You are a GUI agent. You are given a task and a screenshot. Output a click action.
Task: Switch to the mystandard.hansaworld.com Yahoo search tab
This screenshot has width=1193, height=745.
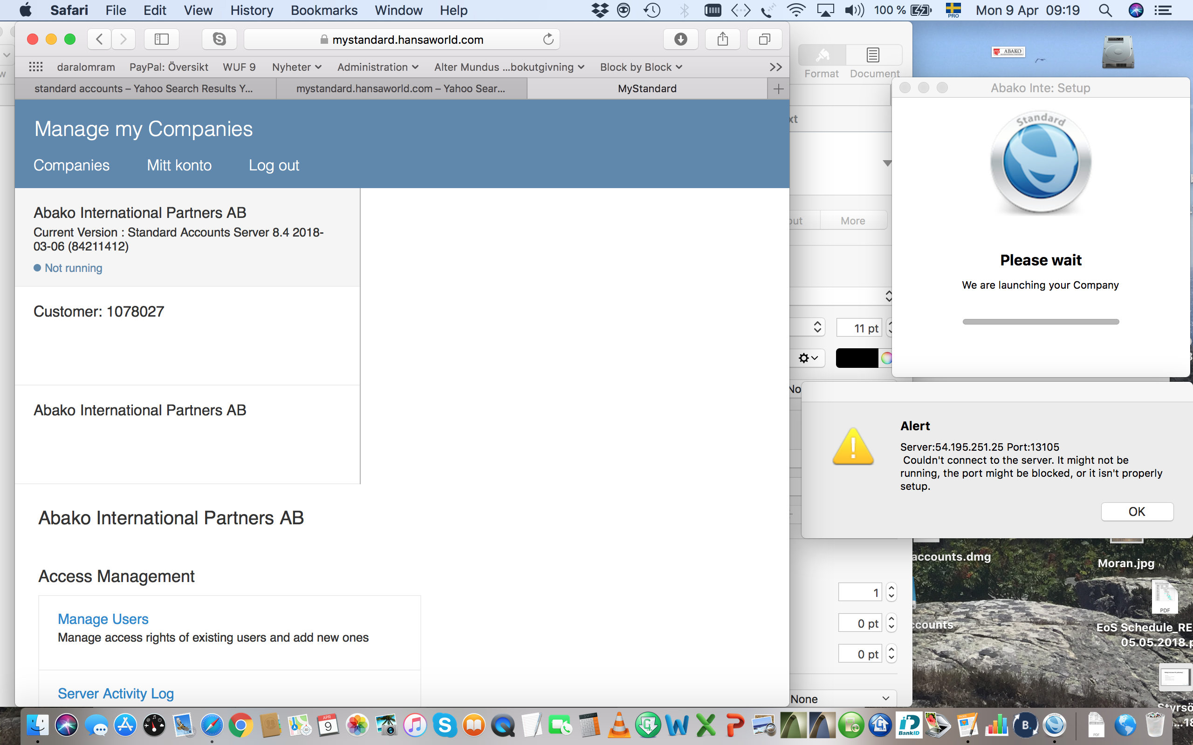(x=401, y=88)
